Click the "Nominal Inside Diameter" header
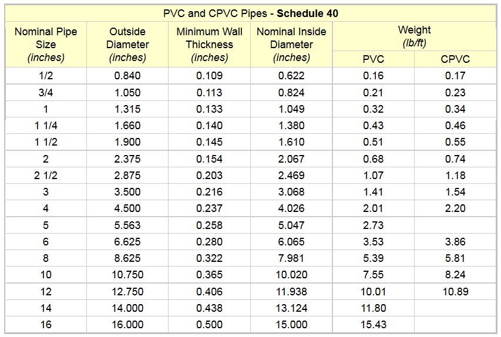 click(x=291, y=44)
